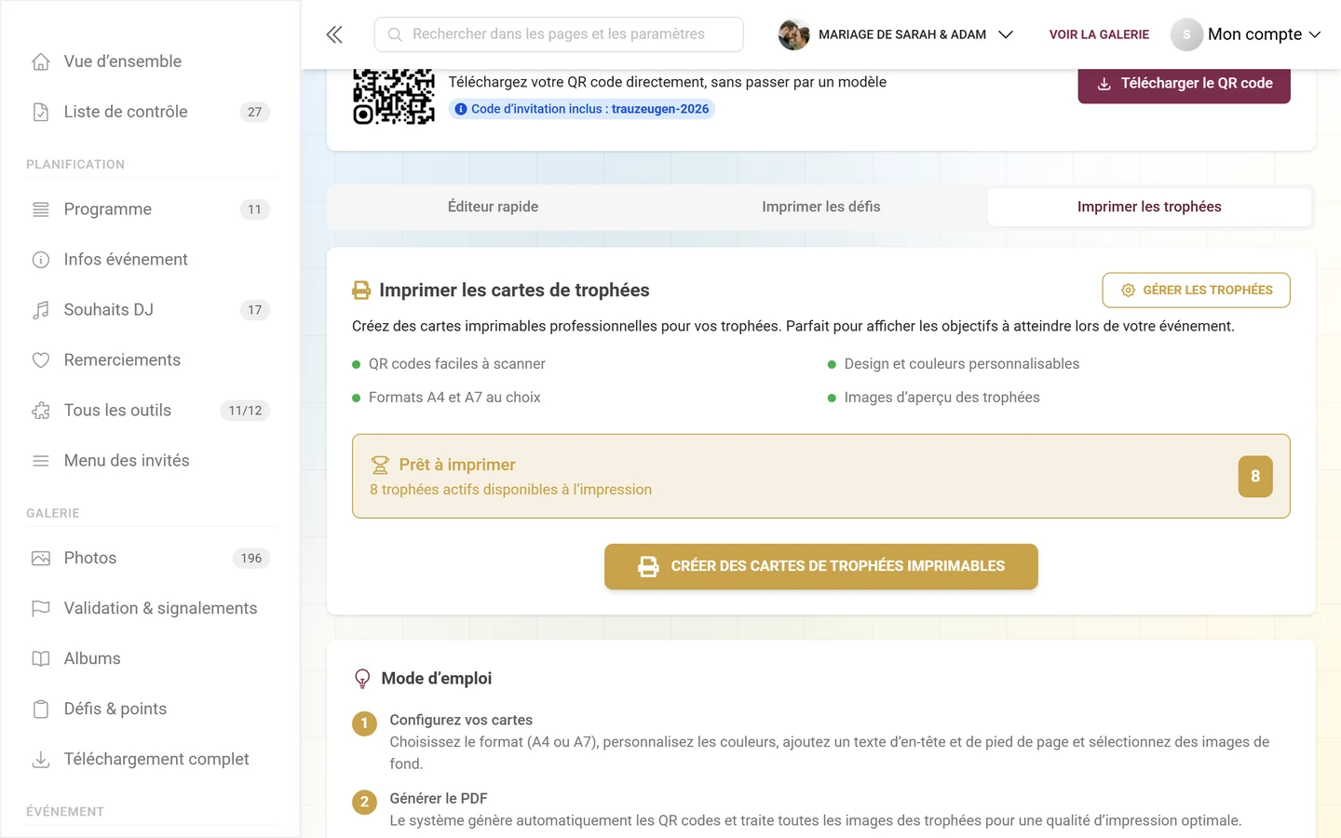
Task: Click the QR code image
Action: (394, 97)
